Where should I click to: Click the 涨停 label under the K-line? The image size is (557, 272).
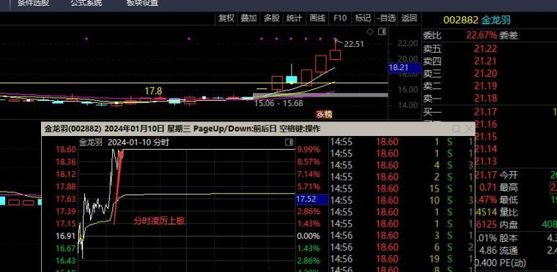click(x=325, y=114)
